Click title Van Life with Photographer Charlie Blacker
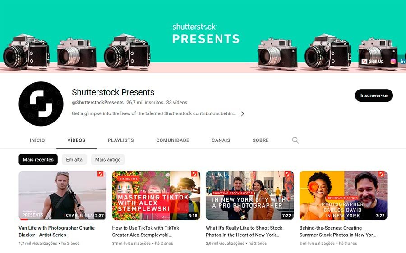This screenshot has width=406, height=253. pyautogui.click(x=57, y=231)
